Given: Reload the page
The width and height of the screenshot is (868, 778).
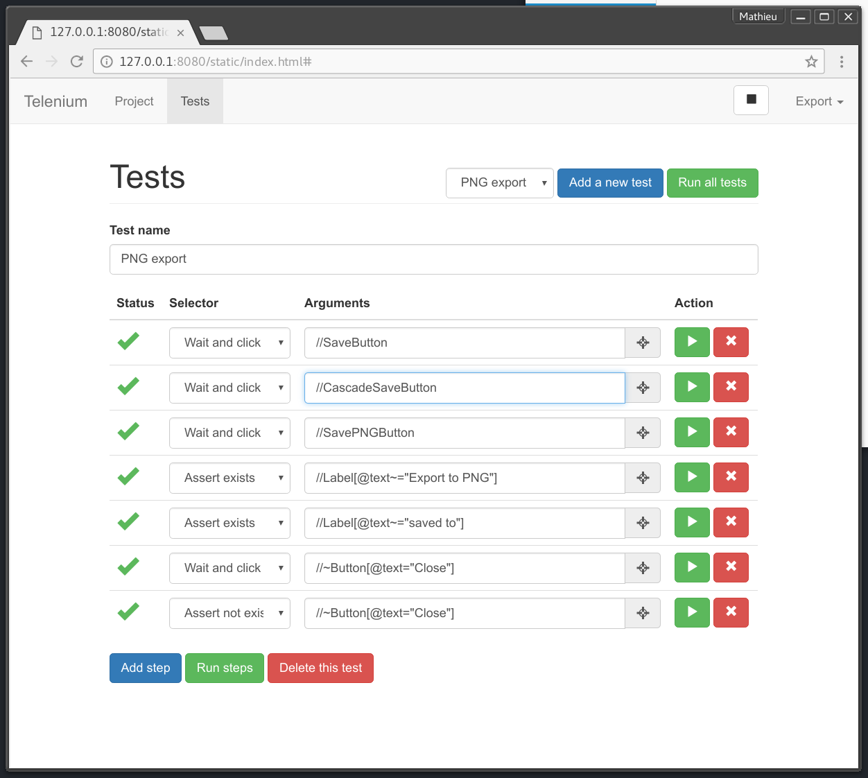Looking at the screenshot, I should tap(76, 61).
